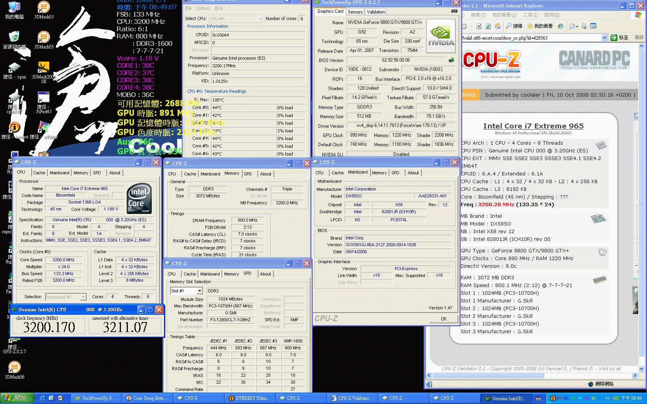Open the 3DMark05 desktop shortcut
This screenshot has width=647, height=404.
[44, 40]
